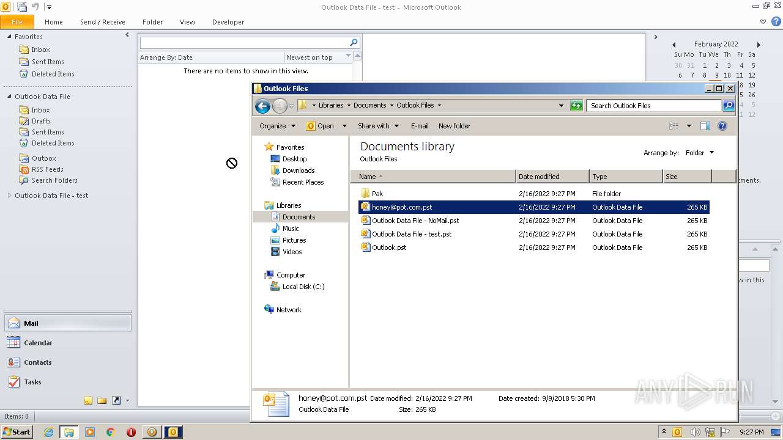This screenshot has height=440, width=783.
Task: Switch to Calendar in Outlook navigation
Action: tap(68, 343)
